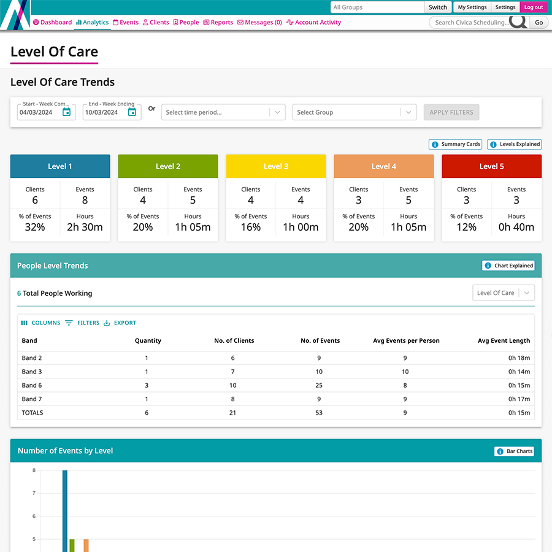Click the magnifying glass search icon
Screen dimensions: 552x552
(x=518, y=22)
